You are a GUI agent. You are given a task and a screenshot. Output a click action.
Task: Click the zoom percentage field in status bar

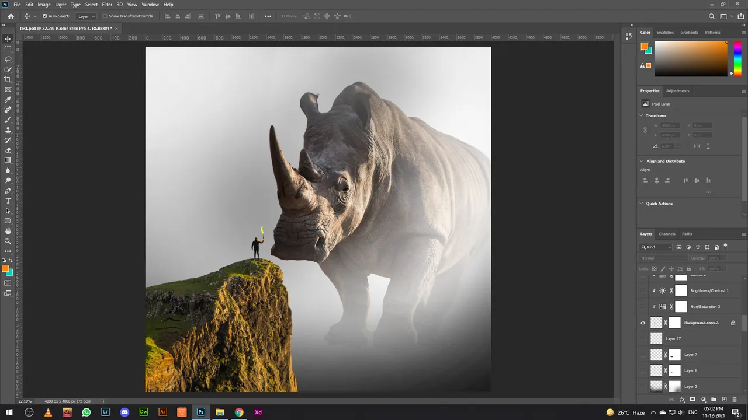click(x=25, y=401)
